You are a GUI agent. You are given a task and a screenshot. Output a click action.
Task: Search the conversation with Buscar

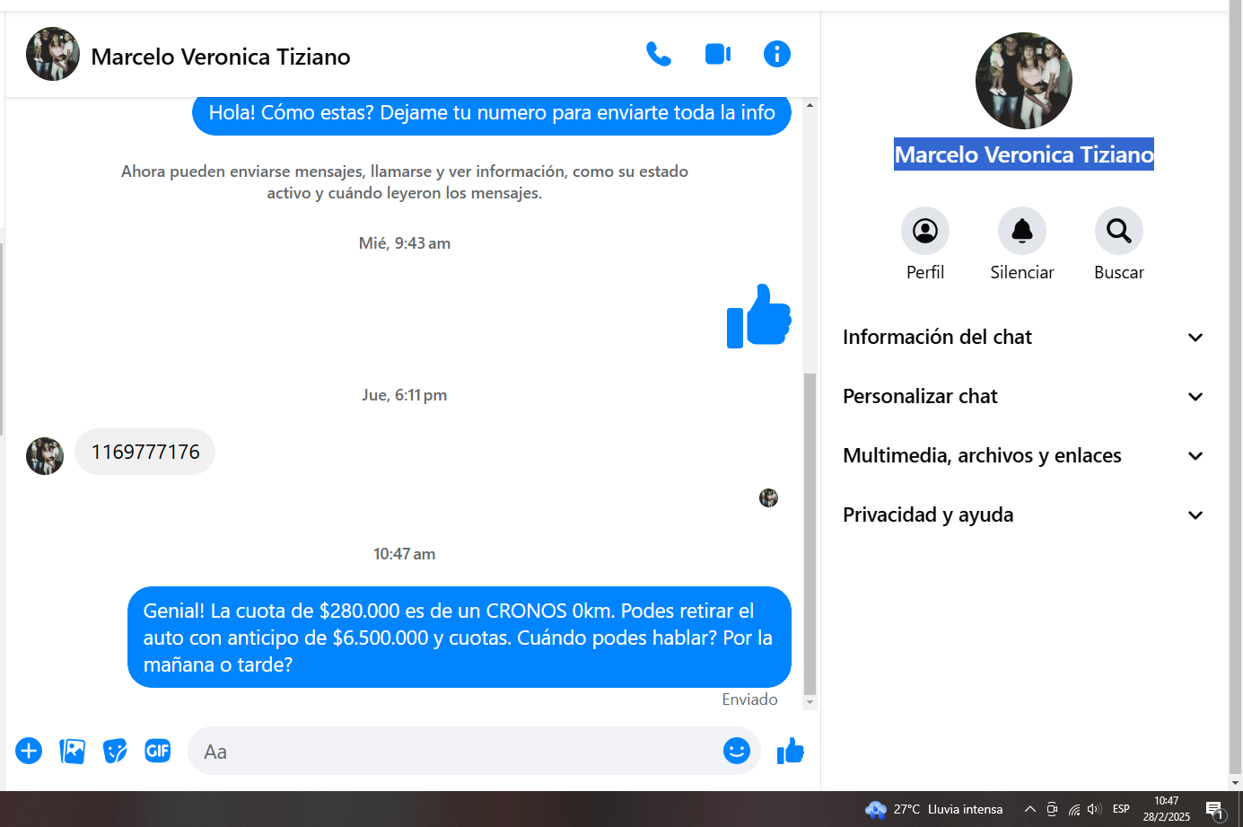click(x=1118, y=232)
